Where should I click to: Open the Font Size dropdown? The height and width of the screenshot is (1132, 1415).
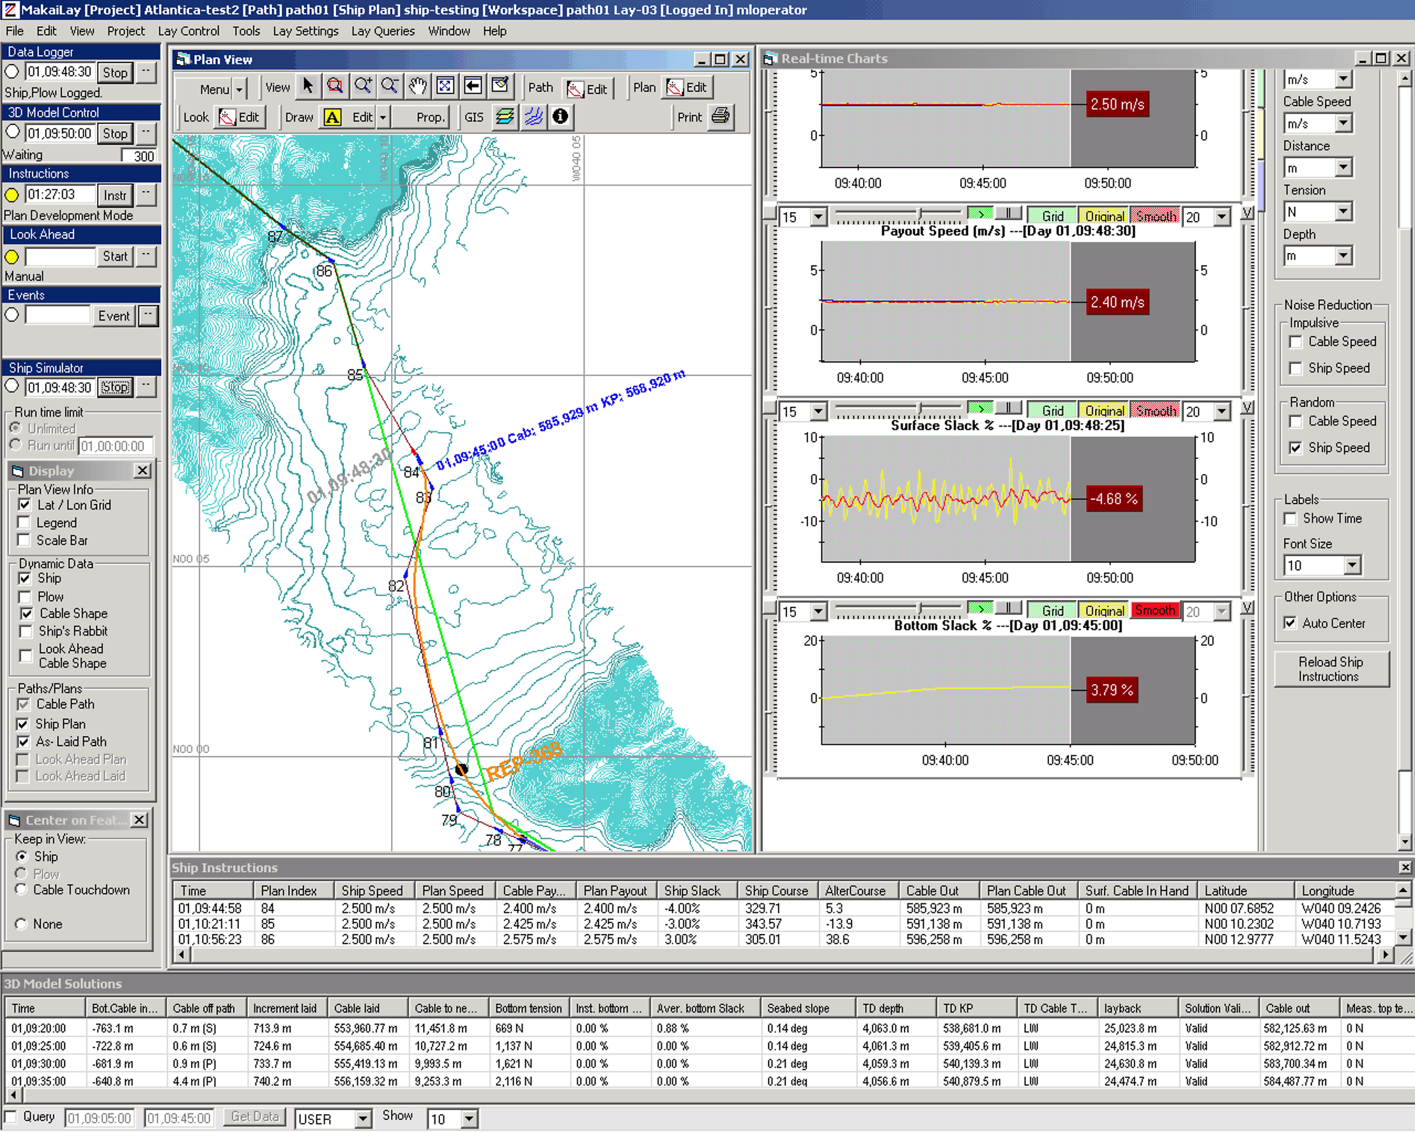[1351, 565]
